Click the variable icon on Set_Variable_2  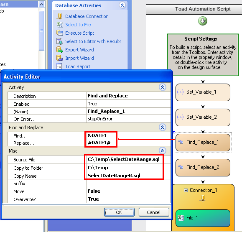[x=180, y=117]
